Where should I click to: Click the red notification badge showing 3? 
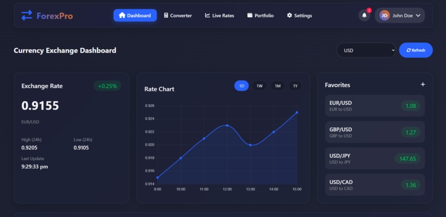click(369, 11)
